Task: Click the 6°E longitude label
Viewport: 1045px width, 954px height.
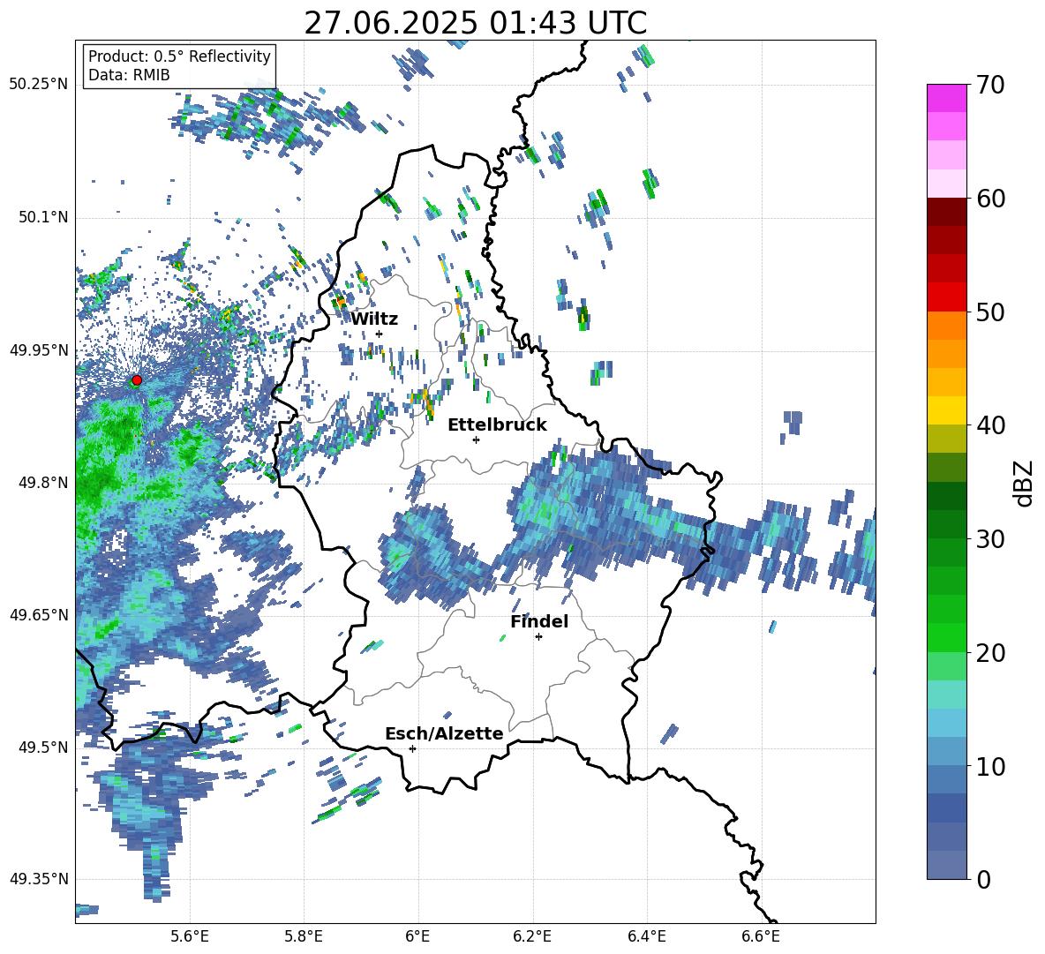Action: (417, 937)
